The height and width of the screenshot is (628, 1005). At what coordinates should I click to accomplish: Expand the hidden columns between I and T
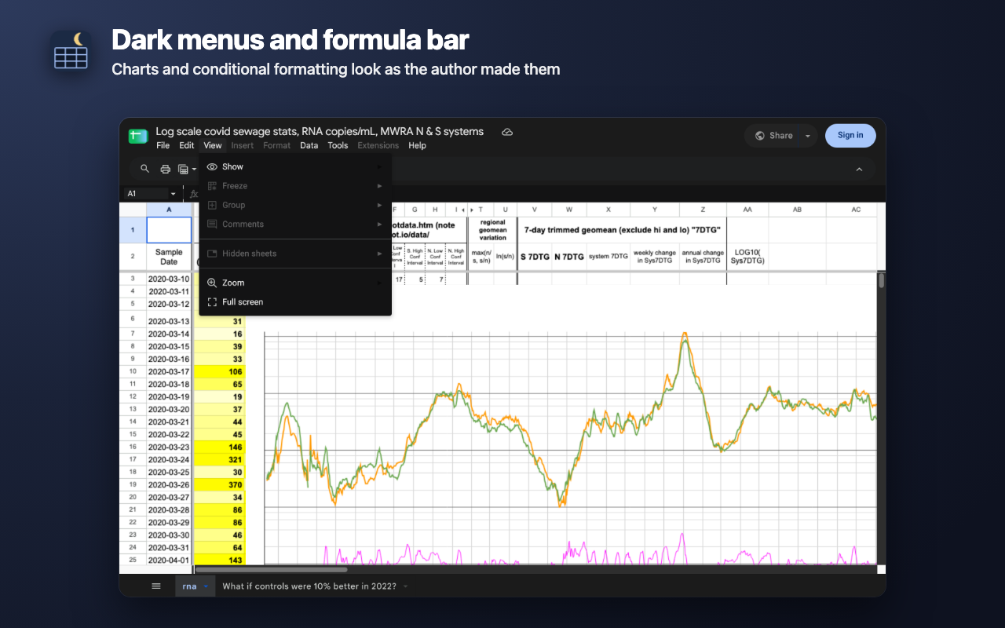point(466,210)
